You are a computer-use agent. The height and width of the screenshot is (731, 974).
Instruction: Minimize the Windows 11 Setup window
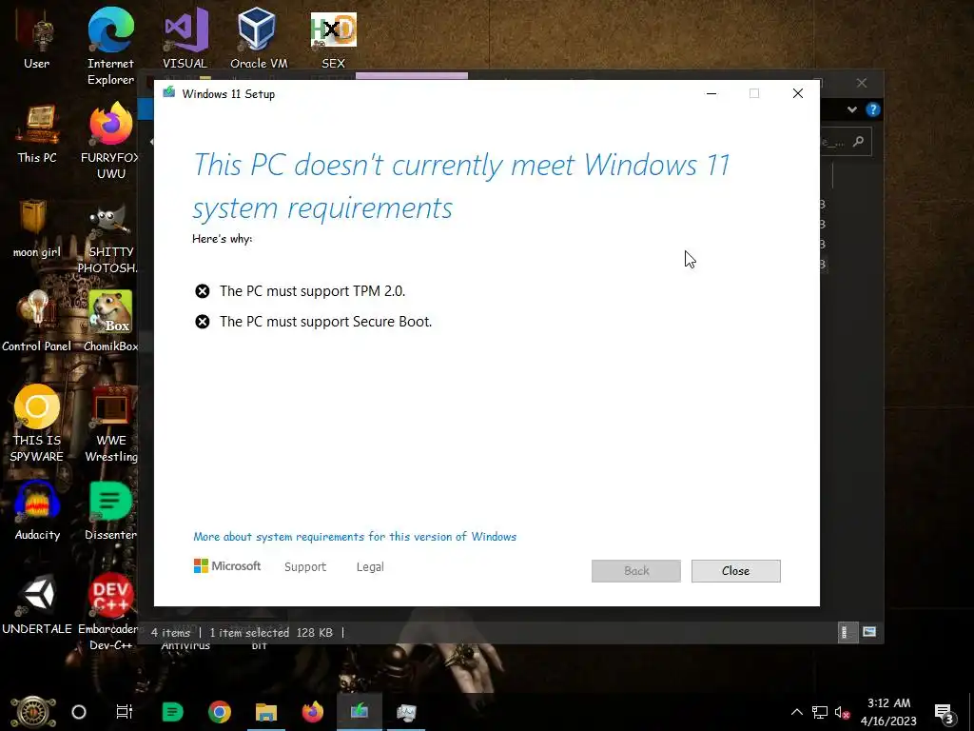point(711,93)
